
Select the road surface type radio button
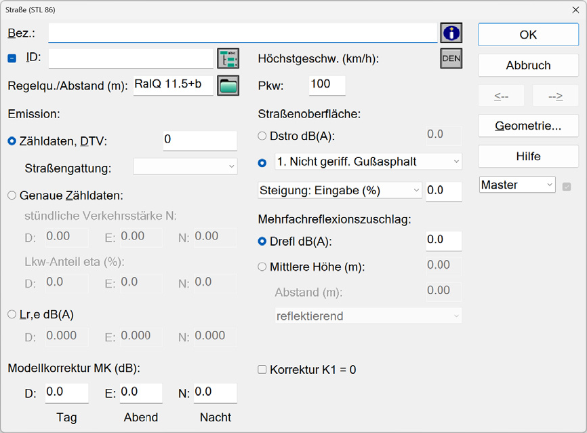click(x=262, y=163)
